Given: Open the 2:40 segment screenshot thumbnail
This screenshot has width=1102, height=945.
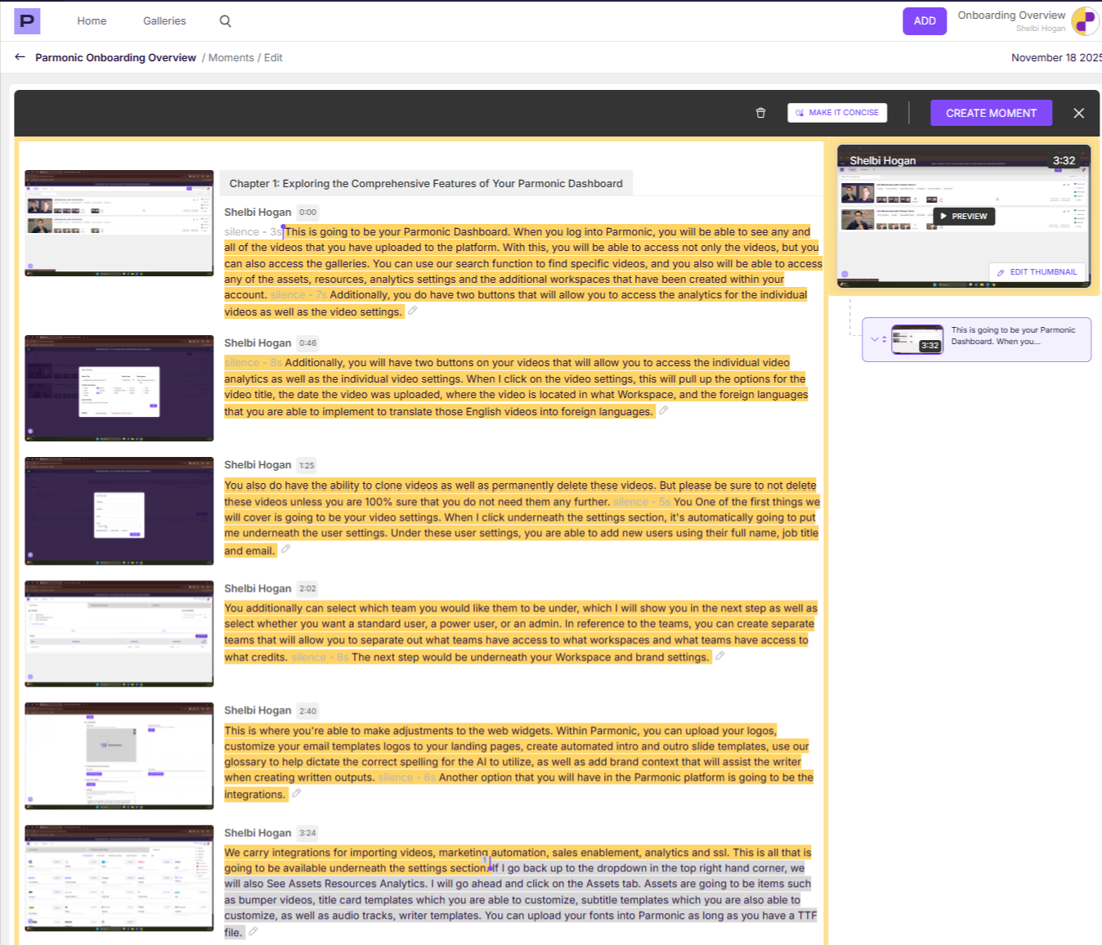Looking at the screenshot, I should (x=119, y=756).
